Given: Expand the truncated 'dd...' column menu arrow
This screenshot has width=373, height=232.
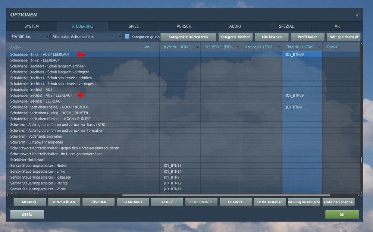Looking at the screenshot, I should (x=157, y=47).
